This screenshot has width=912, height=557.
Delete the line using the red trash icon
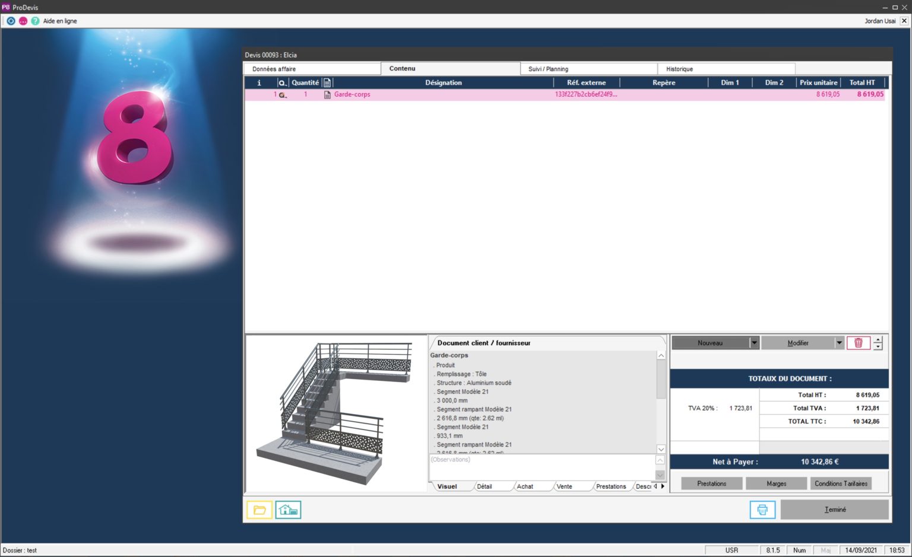pyautogui.click(x=858, y=343)
